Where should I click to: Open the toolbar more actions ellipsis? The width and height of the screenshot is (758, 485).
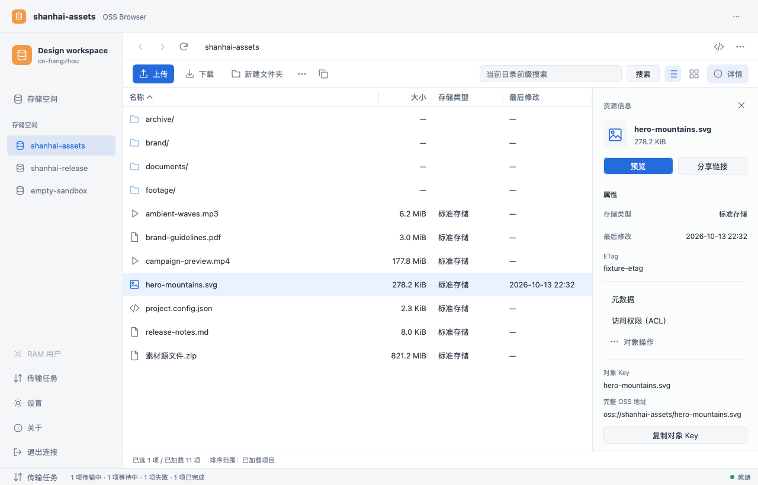click(302, 74)
